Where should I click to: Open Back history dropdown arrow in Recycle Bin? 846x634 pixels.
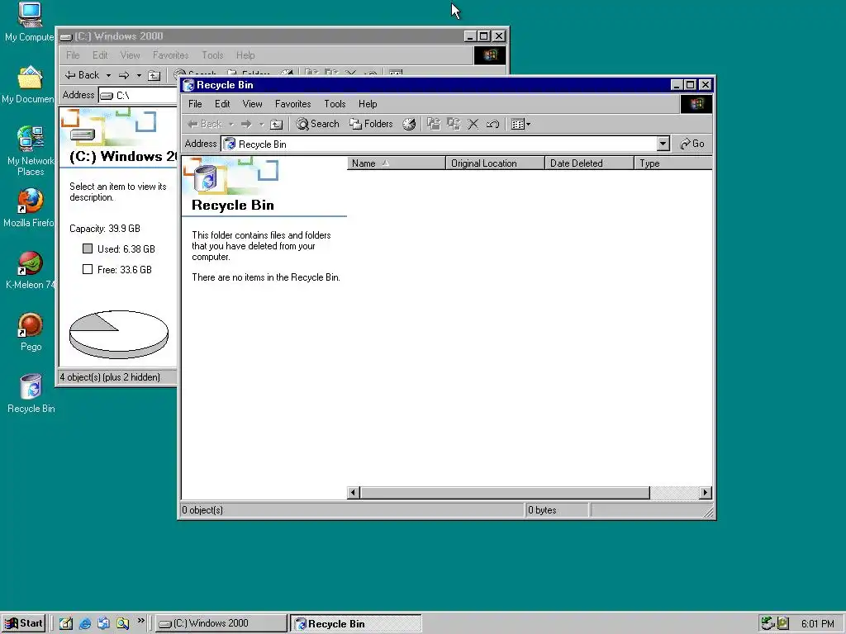click(231, 124)
